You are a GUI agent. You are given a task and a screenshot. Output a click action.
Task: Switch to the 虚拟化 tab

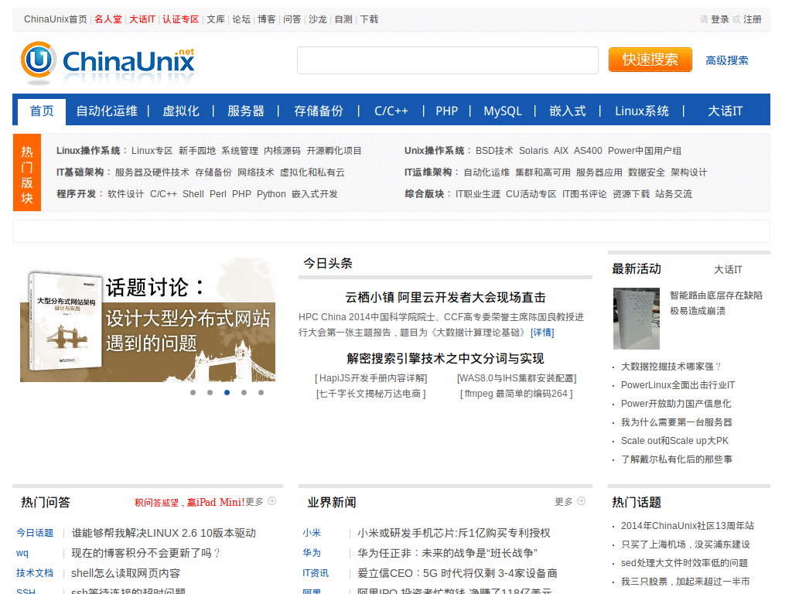181,111
